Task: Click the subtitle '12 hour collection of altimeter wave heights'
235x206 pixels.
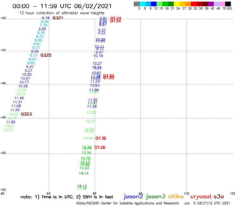Action: (62, 13)
